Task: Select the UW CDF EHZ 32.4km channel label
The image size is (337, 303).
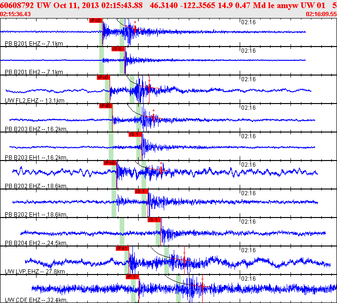Action: coord(35,300)
